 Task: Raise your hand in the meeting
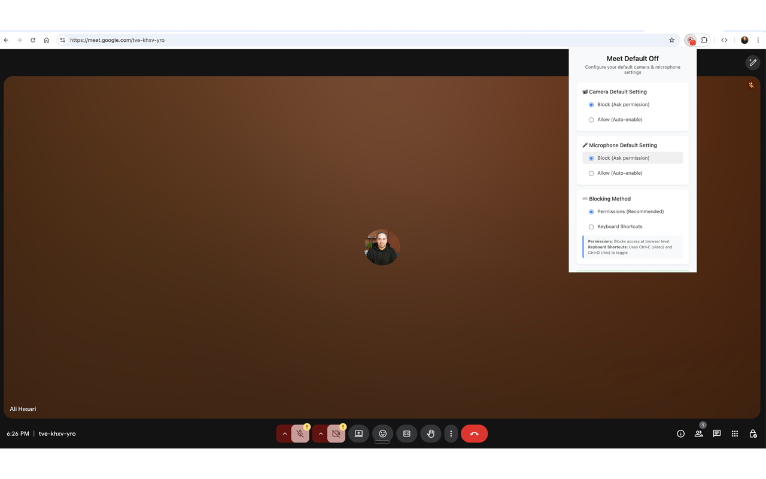430,433
